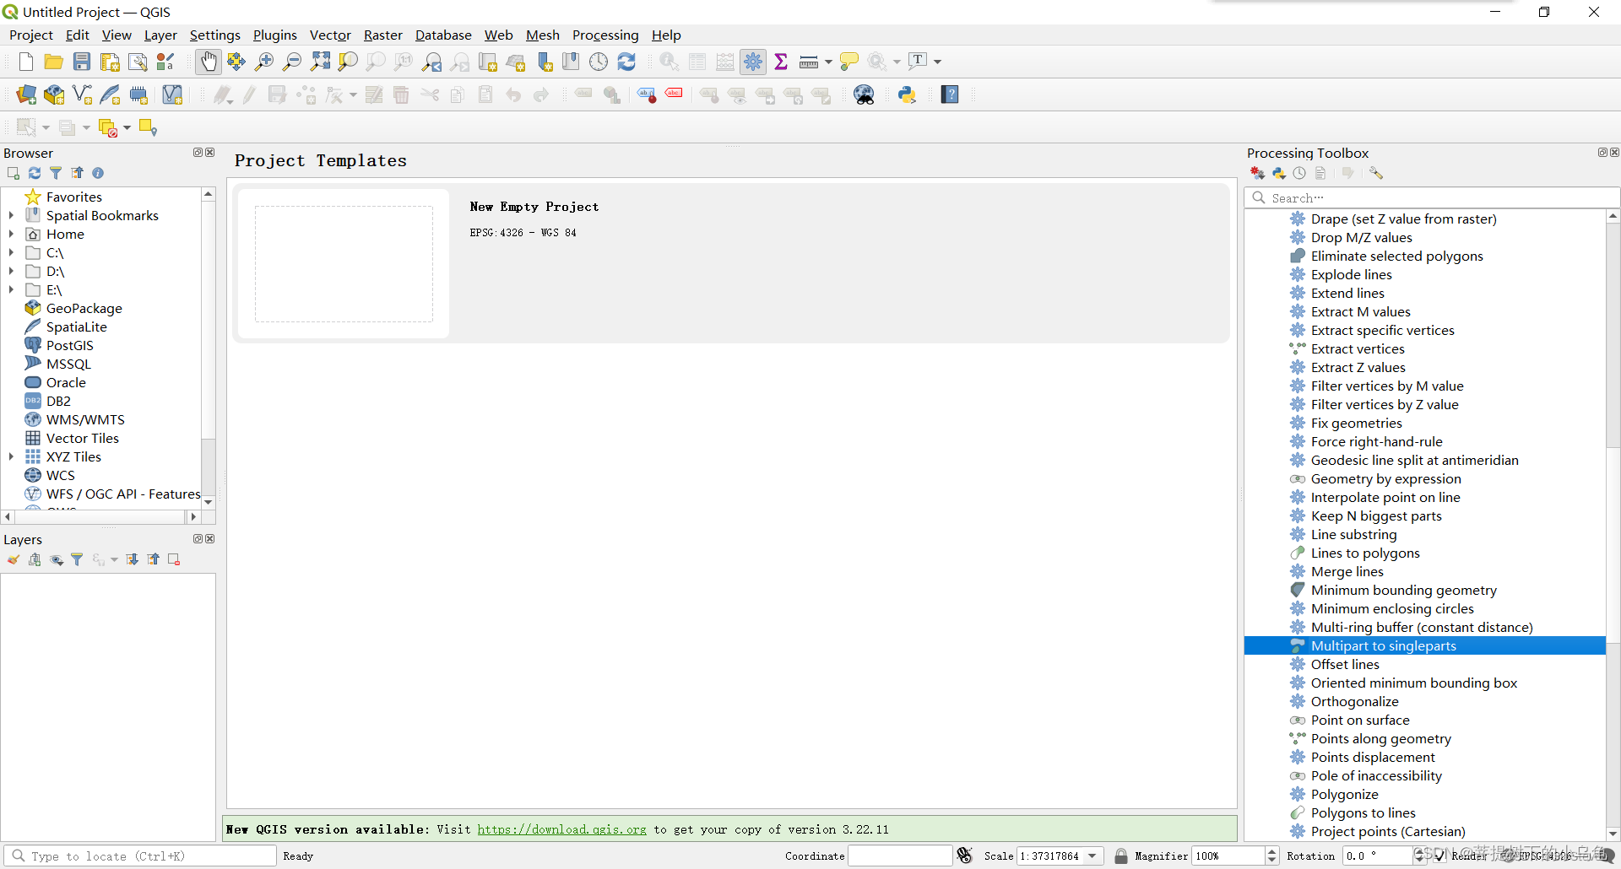Select the Polygonize algorithm
Viewport: 1621px width, 869px height.
pyautogui.click(x=1344, y=794)
